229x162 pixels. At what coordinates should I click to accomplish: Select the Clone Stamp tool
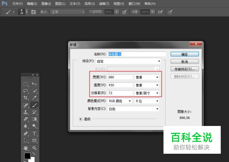[x=26, y=112]
